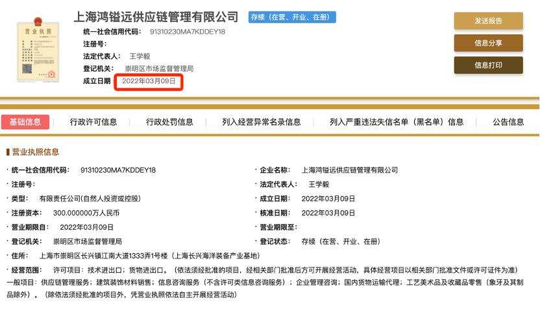Click header registration authority 崇明区市场监督管理局

coord(159,69)
